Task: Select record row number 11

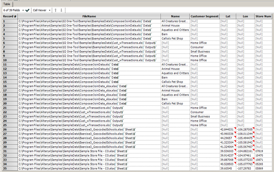Action: 10,64
